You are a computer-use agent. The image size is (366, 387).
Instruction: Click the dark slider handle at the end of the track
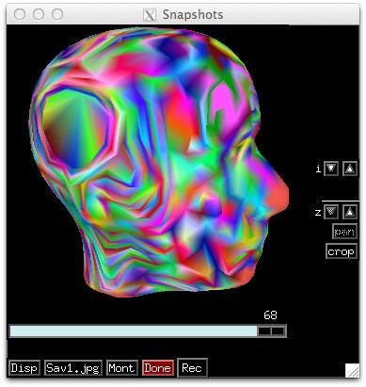(271, 331)
